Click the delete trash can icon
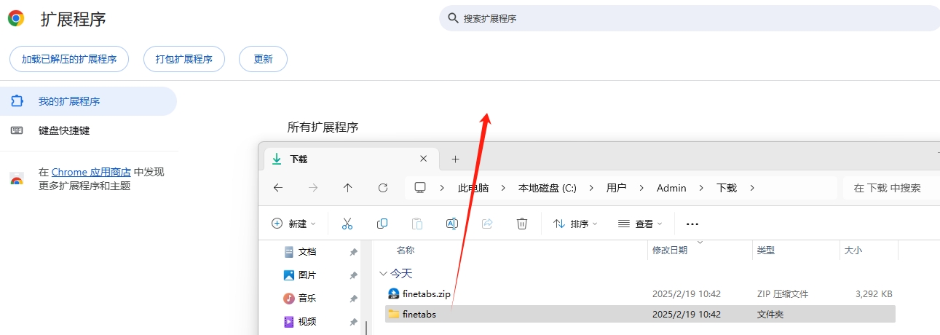The width and height of the screenshot is (940, 335). tap(522, 224)
